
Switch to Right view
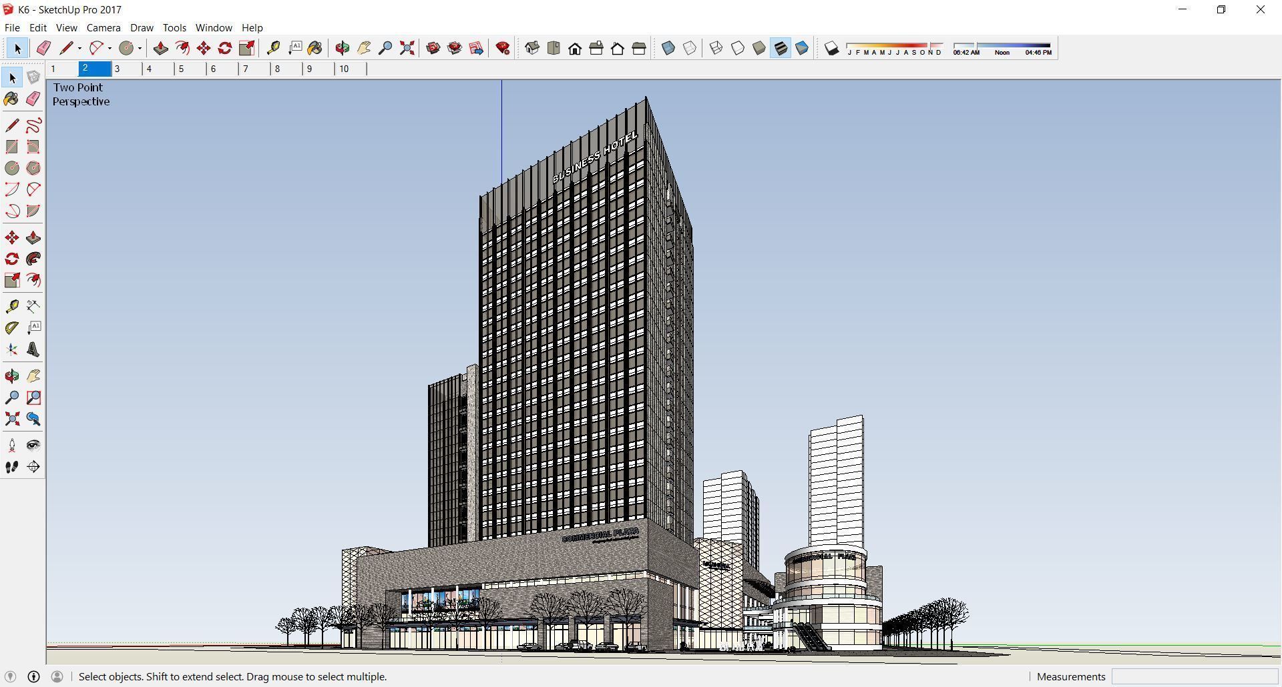point(596,48)
